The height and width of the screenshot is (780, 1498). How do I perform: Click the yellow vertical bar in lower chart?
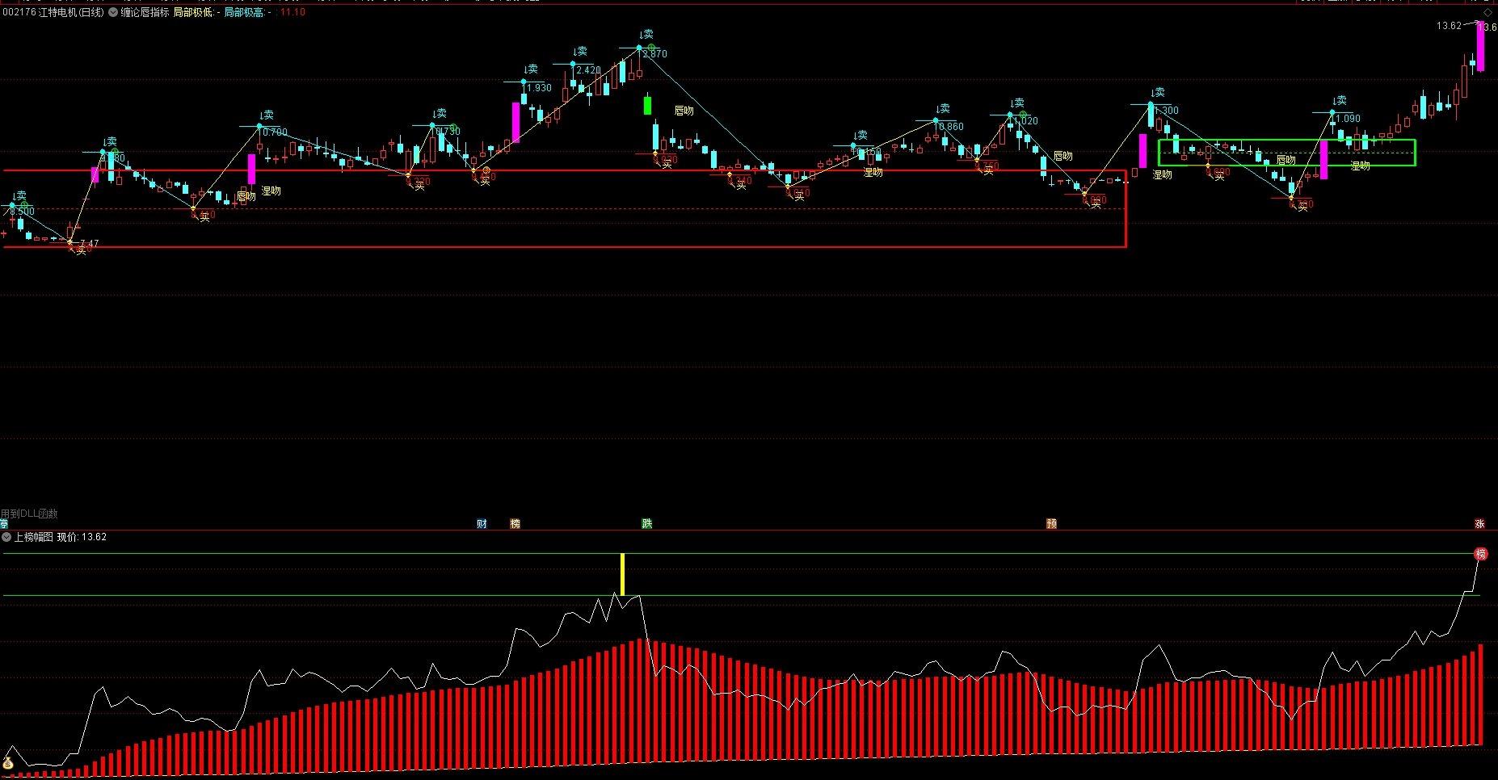(622, 574)
